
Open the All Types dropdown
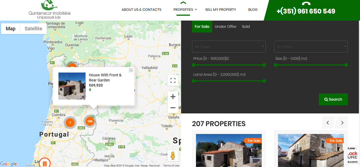click(x=229, y=47)
